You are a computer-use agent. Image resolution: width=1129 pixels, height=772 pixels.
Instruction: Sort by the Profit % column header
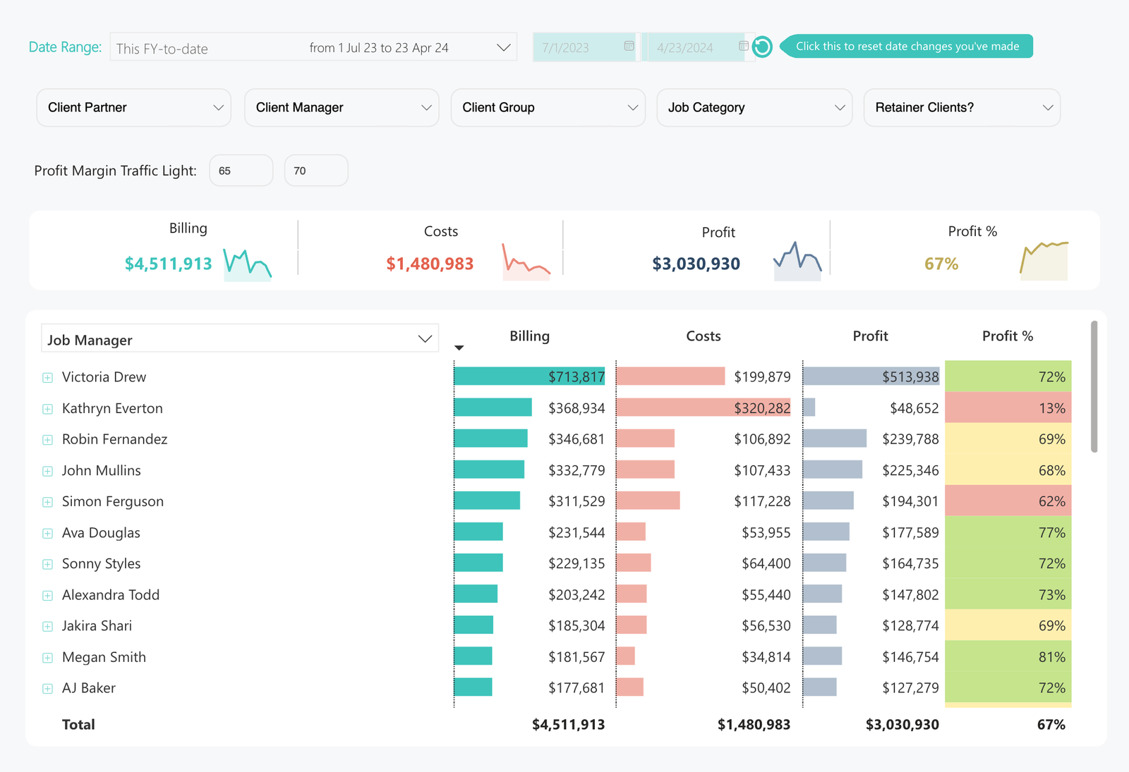[1007, 336]
